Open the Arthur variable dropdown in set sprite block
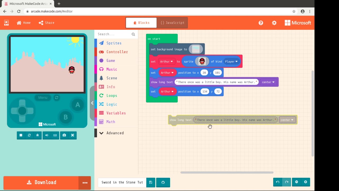 [166, 62]
